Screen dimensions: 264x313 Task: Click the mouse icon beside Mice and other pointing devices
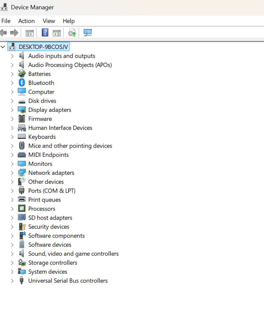[x=22, y=146]
